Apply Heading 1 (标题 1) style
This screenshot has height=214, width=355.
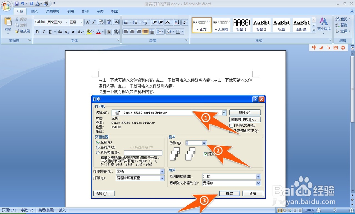[241, 25]
